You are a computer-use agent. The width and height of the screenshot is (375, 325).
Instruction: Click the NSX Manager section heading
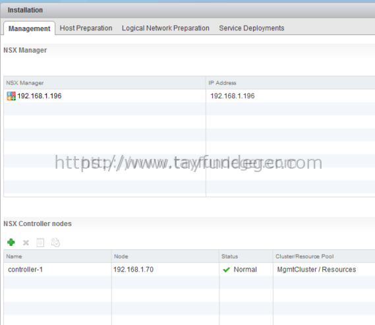point(25,50)
